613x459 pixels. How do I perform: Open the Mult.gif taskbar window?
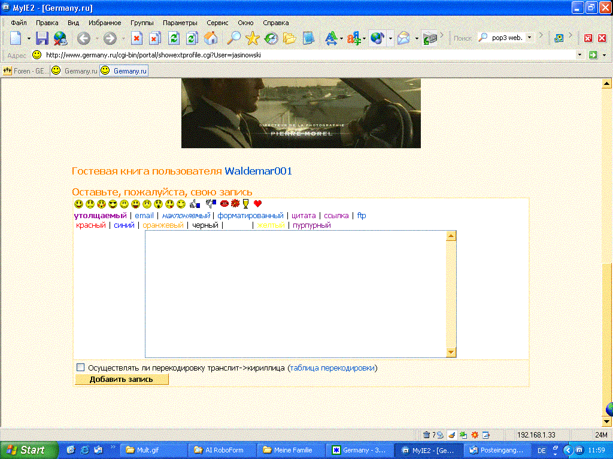154,450
